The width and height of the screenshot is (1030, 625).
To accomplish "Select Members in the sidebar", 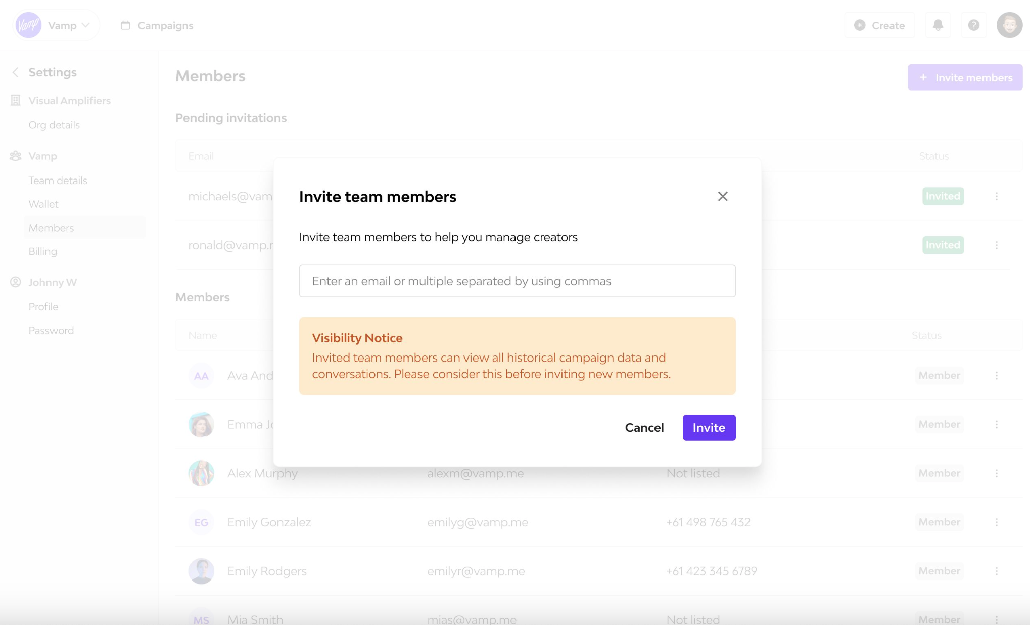I will [x=84, y=228].
